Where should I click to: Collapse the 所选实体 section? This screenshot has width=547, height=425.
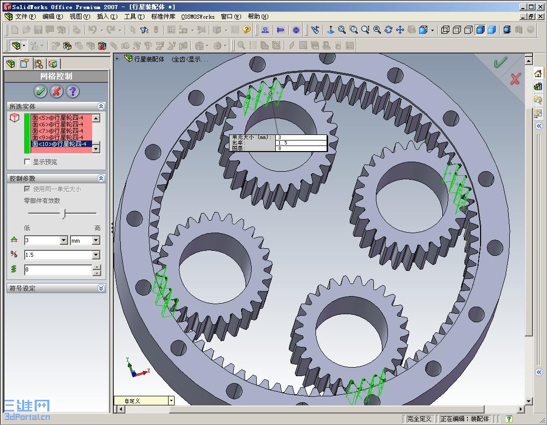(x=101, y=106)
